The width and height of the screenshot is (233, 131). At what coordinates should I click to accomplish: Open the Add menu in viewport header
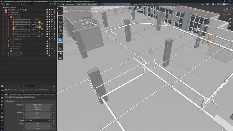point(89,4)
